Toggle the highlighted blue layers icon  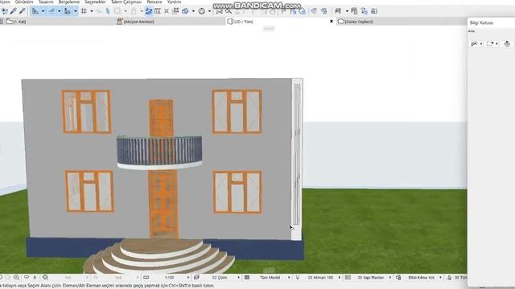point(148,11)
